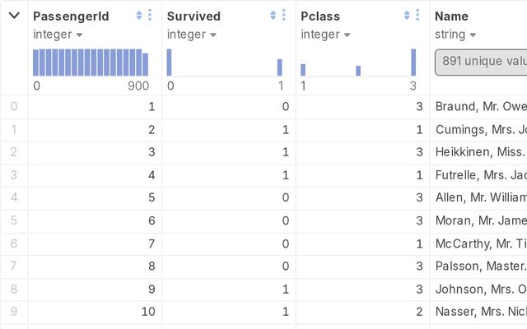Click the 891 unique values button
Viewport: 527px width, 329px height.
[x=482, y=62]
